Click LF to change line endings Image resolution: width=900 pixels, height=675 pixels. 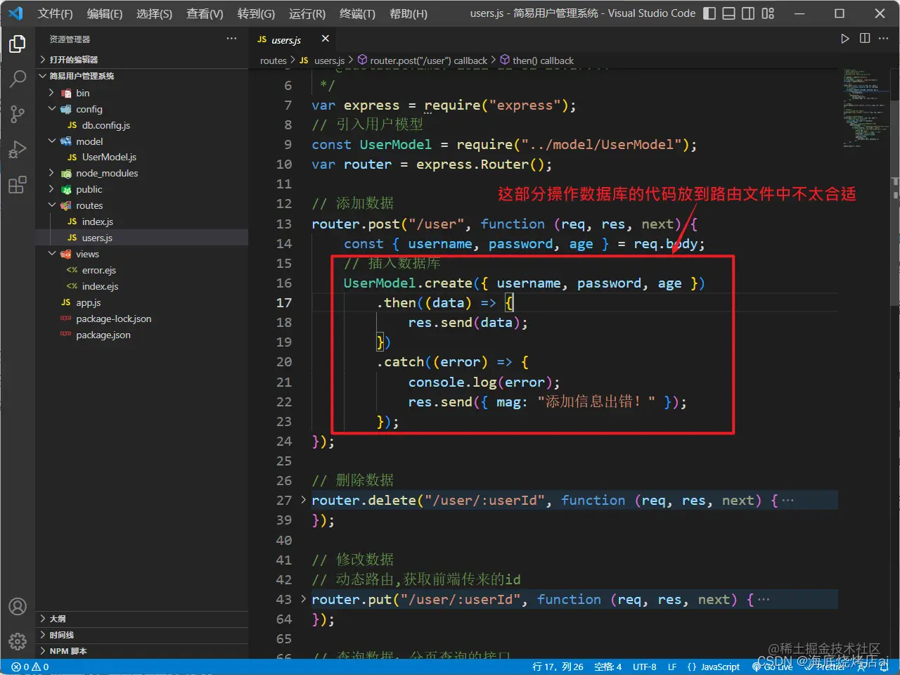[671, 667]
